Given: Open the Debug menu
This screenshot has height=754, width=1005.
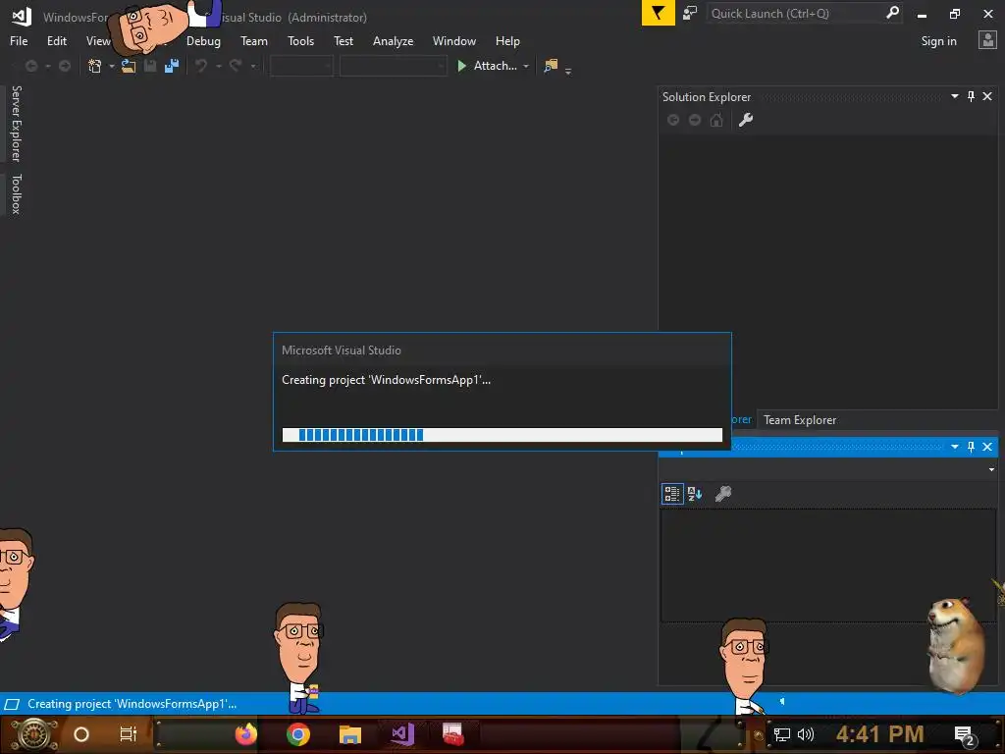Looking at the screenshot, I should point(203,41).
